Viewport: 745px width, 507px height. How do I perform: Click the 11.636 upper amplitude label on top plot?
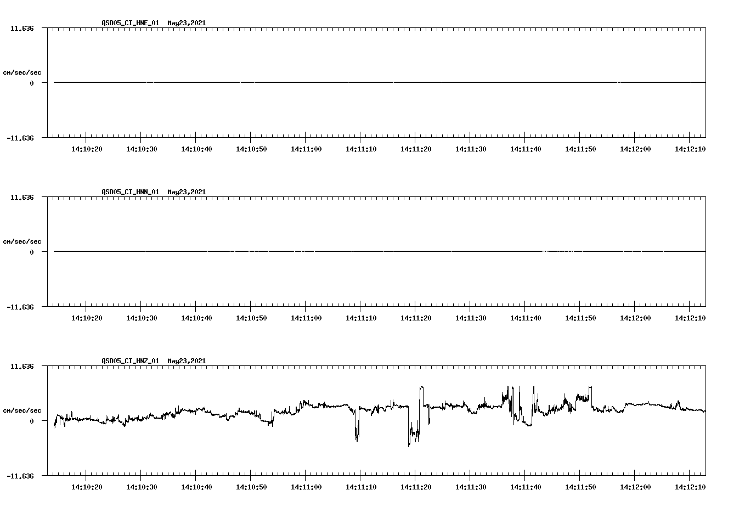(21, 27)
